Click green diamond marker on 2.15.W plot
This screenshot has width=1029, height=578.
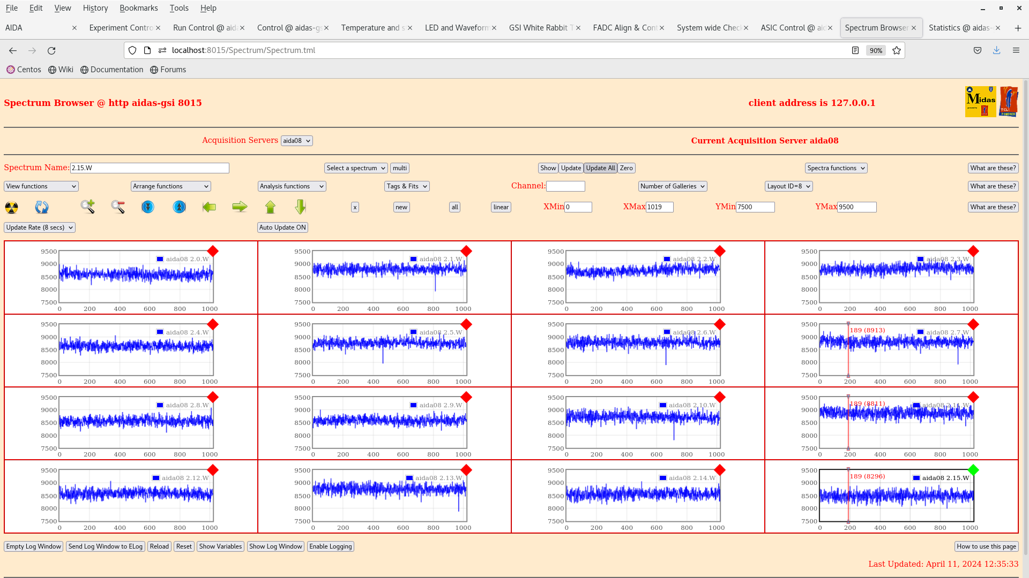(973, 470)
